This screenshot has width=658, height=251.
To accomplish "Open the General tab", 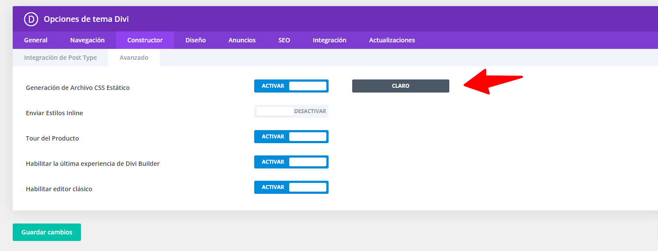I will [x=36, y=40].
